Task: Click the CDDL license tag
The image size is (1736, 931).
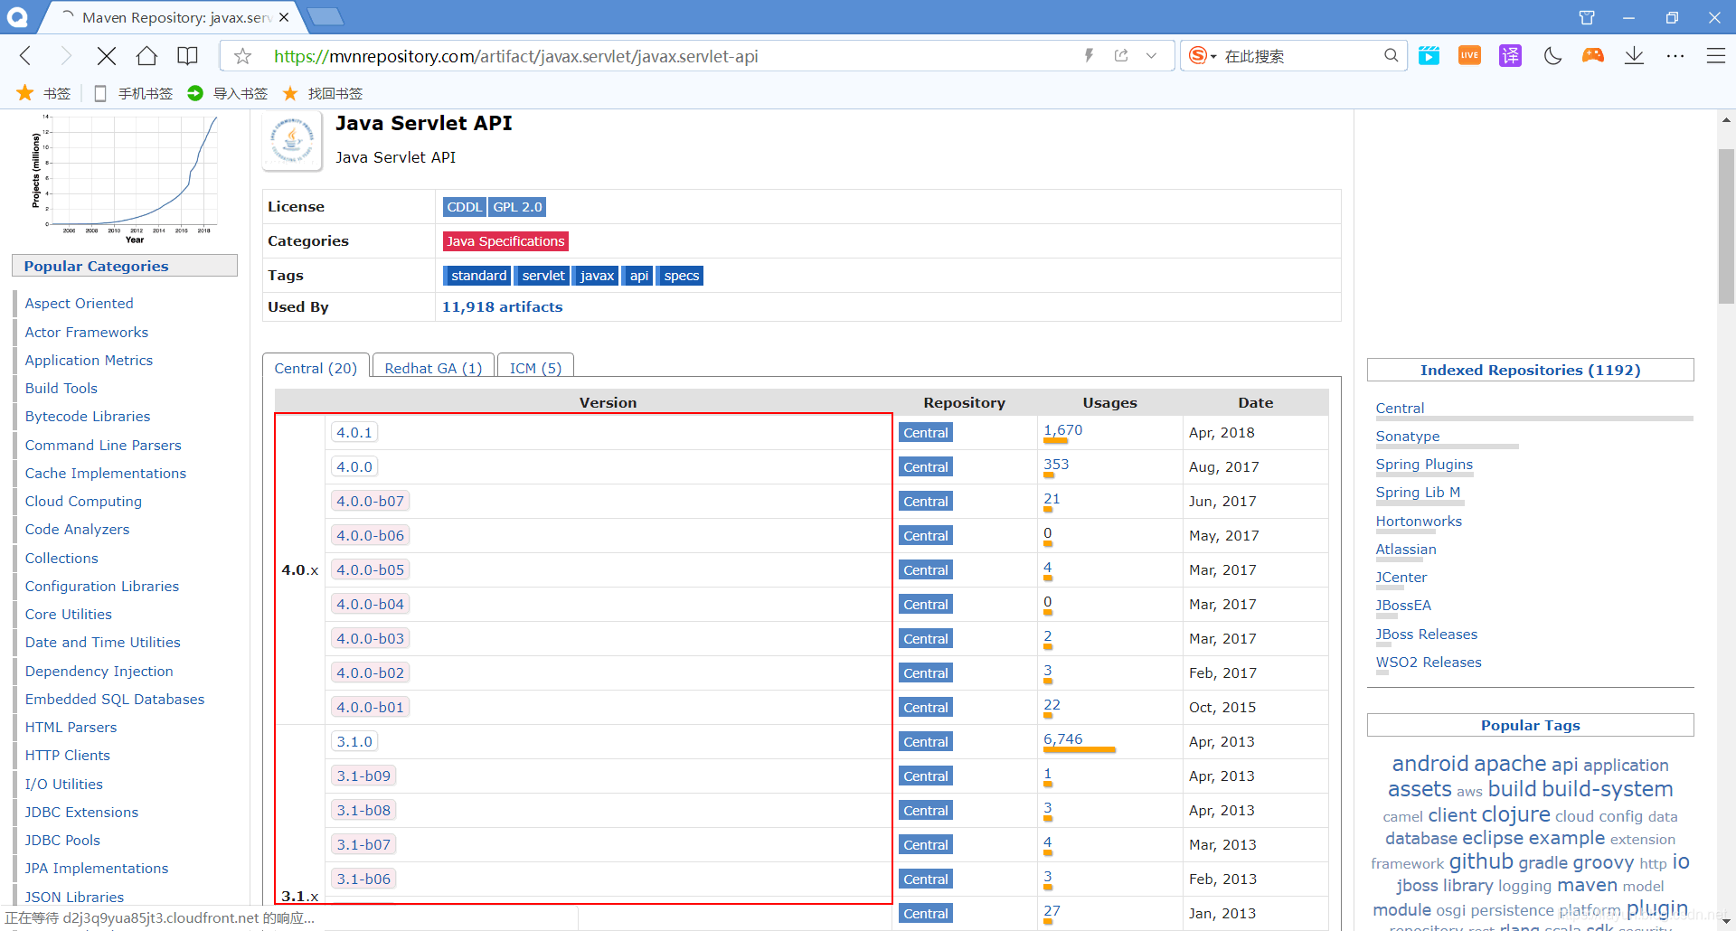Action: (x=464, y=207)
